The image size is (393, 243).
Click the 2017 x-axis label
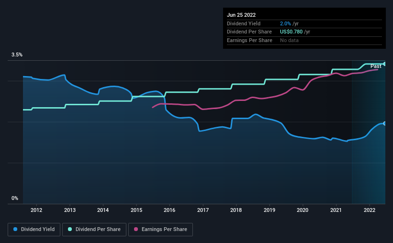click(203, 210)
